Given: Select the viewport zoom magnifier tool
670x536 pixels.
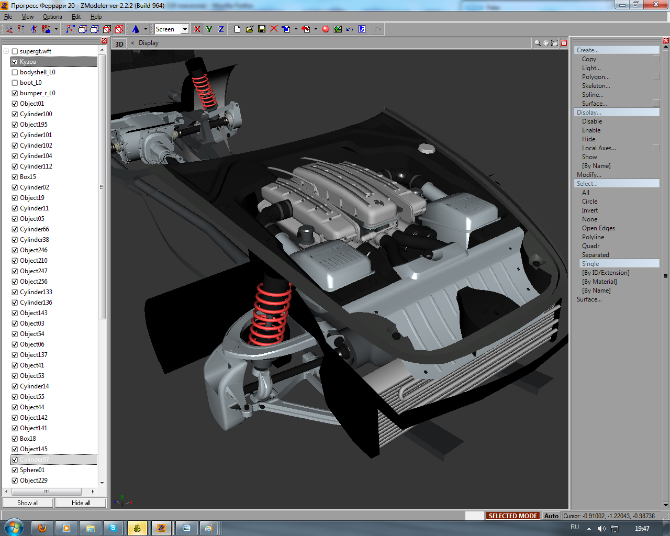Looking at the screenshot, I should [537, 43].
